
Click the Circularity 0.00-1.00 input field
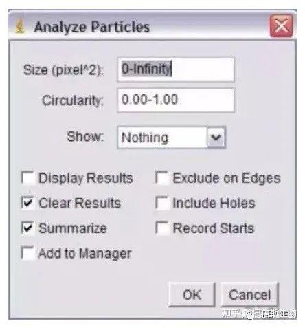tap(176, 100)
